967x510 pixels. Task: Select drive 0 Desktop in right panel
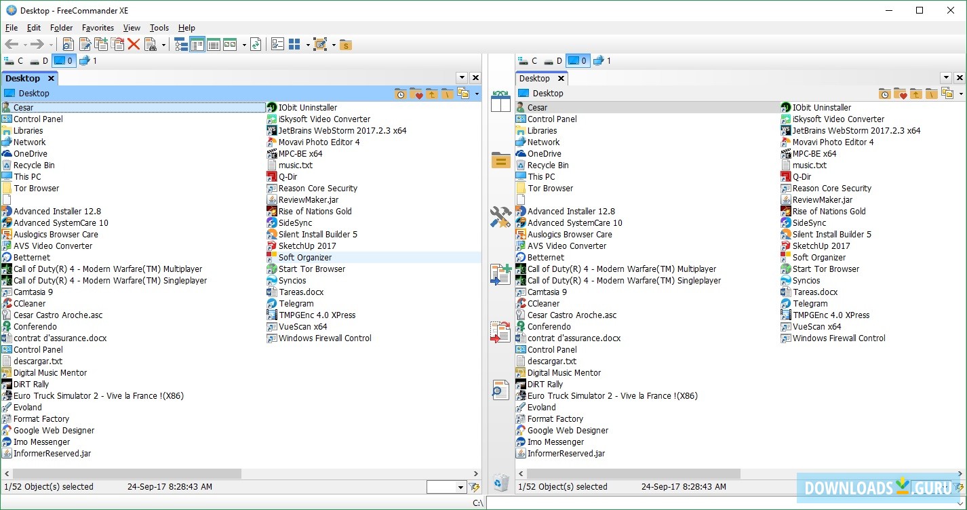(x=577, y=61)
